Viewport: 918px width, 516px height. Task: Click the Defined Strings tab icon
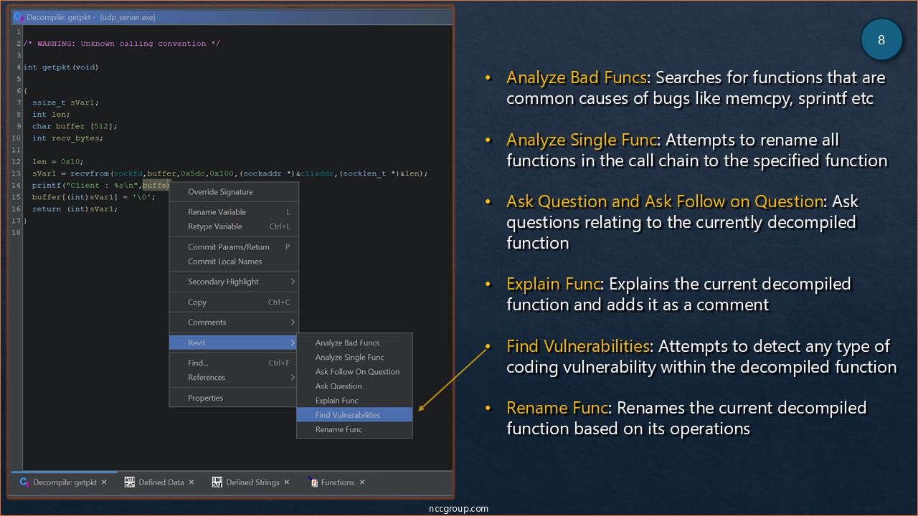[217, 482]
